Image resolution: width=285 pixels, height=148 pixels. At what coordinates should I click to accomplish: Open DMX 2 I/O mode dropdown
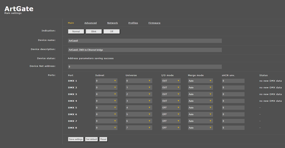[171, 88]
